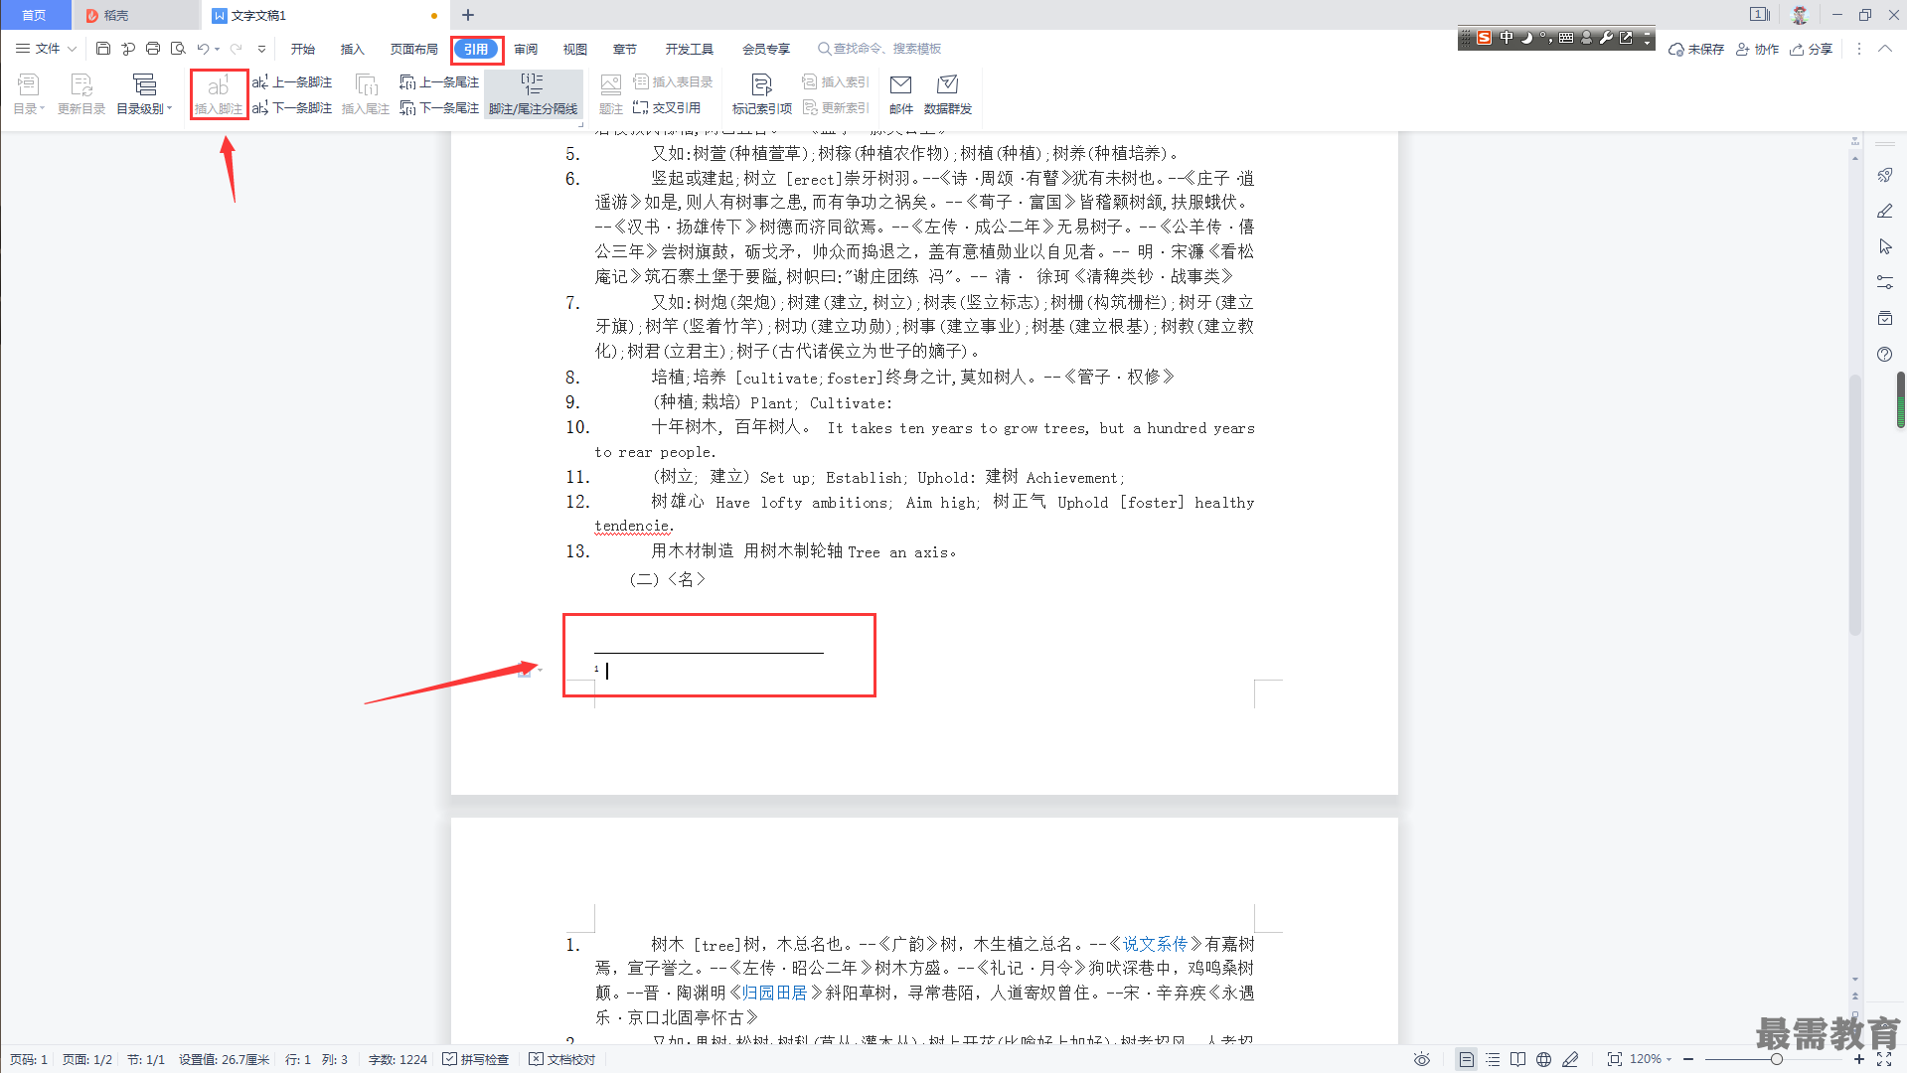Screen dimensions: 1907x1073
Task: Click the select arrow tool in right sidebar
Action: tap(1884, 246)
